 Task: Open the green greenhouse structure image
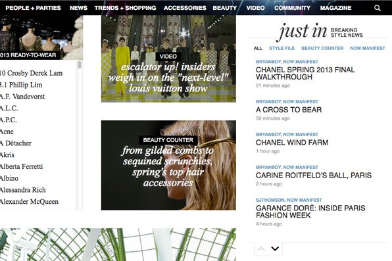click(x=118, y=245)
